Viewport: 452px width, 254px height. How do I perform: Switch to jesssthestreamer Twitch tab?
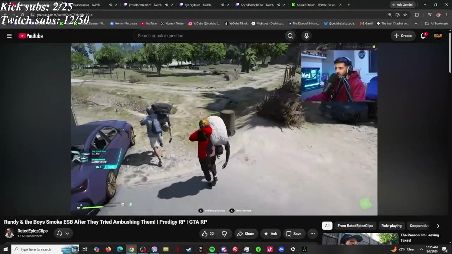tap(145, 5)
